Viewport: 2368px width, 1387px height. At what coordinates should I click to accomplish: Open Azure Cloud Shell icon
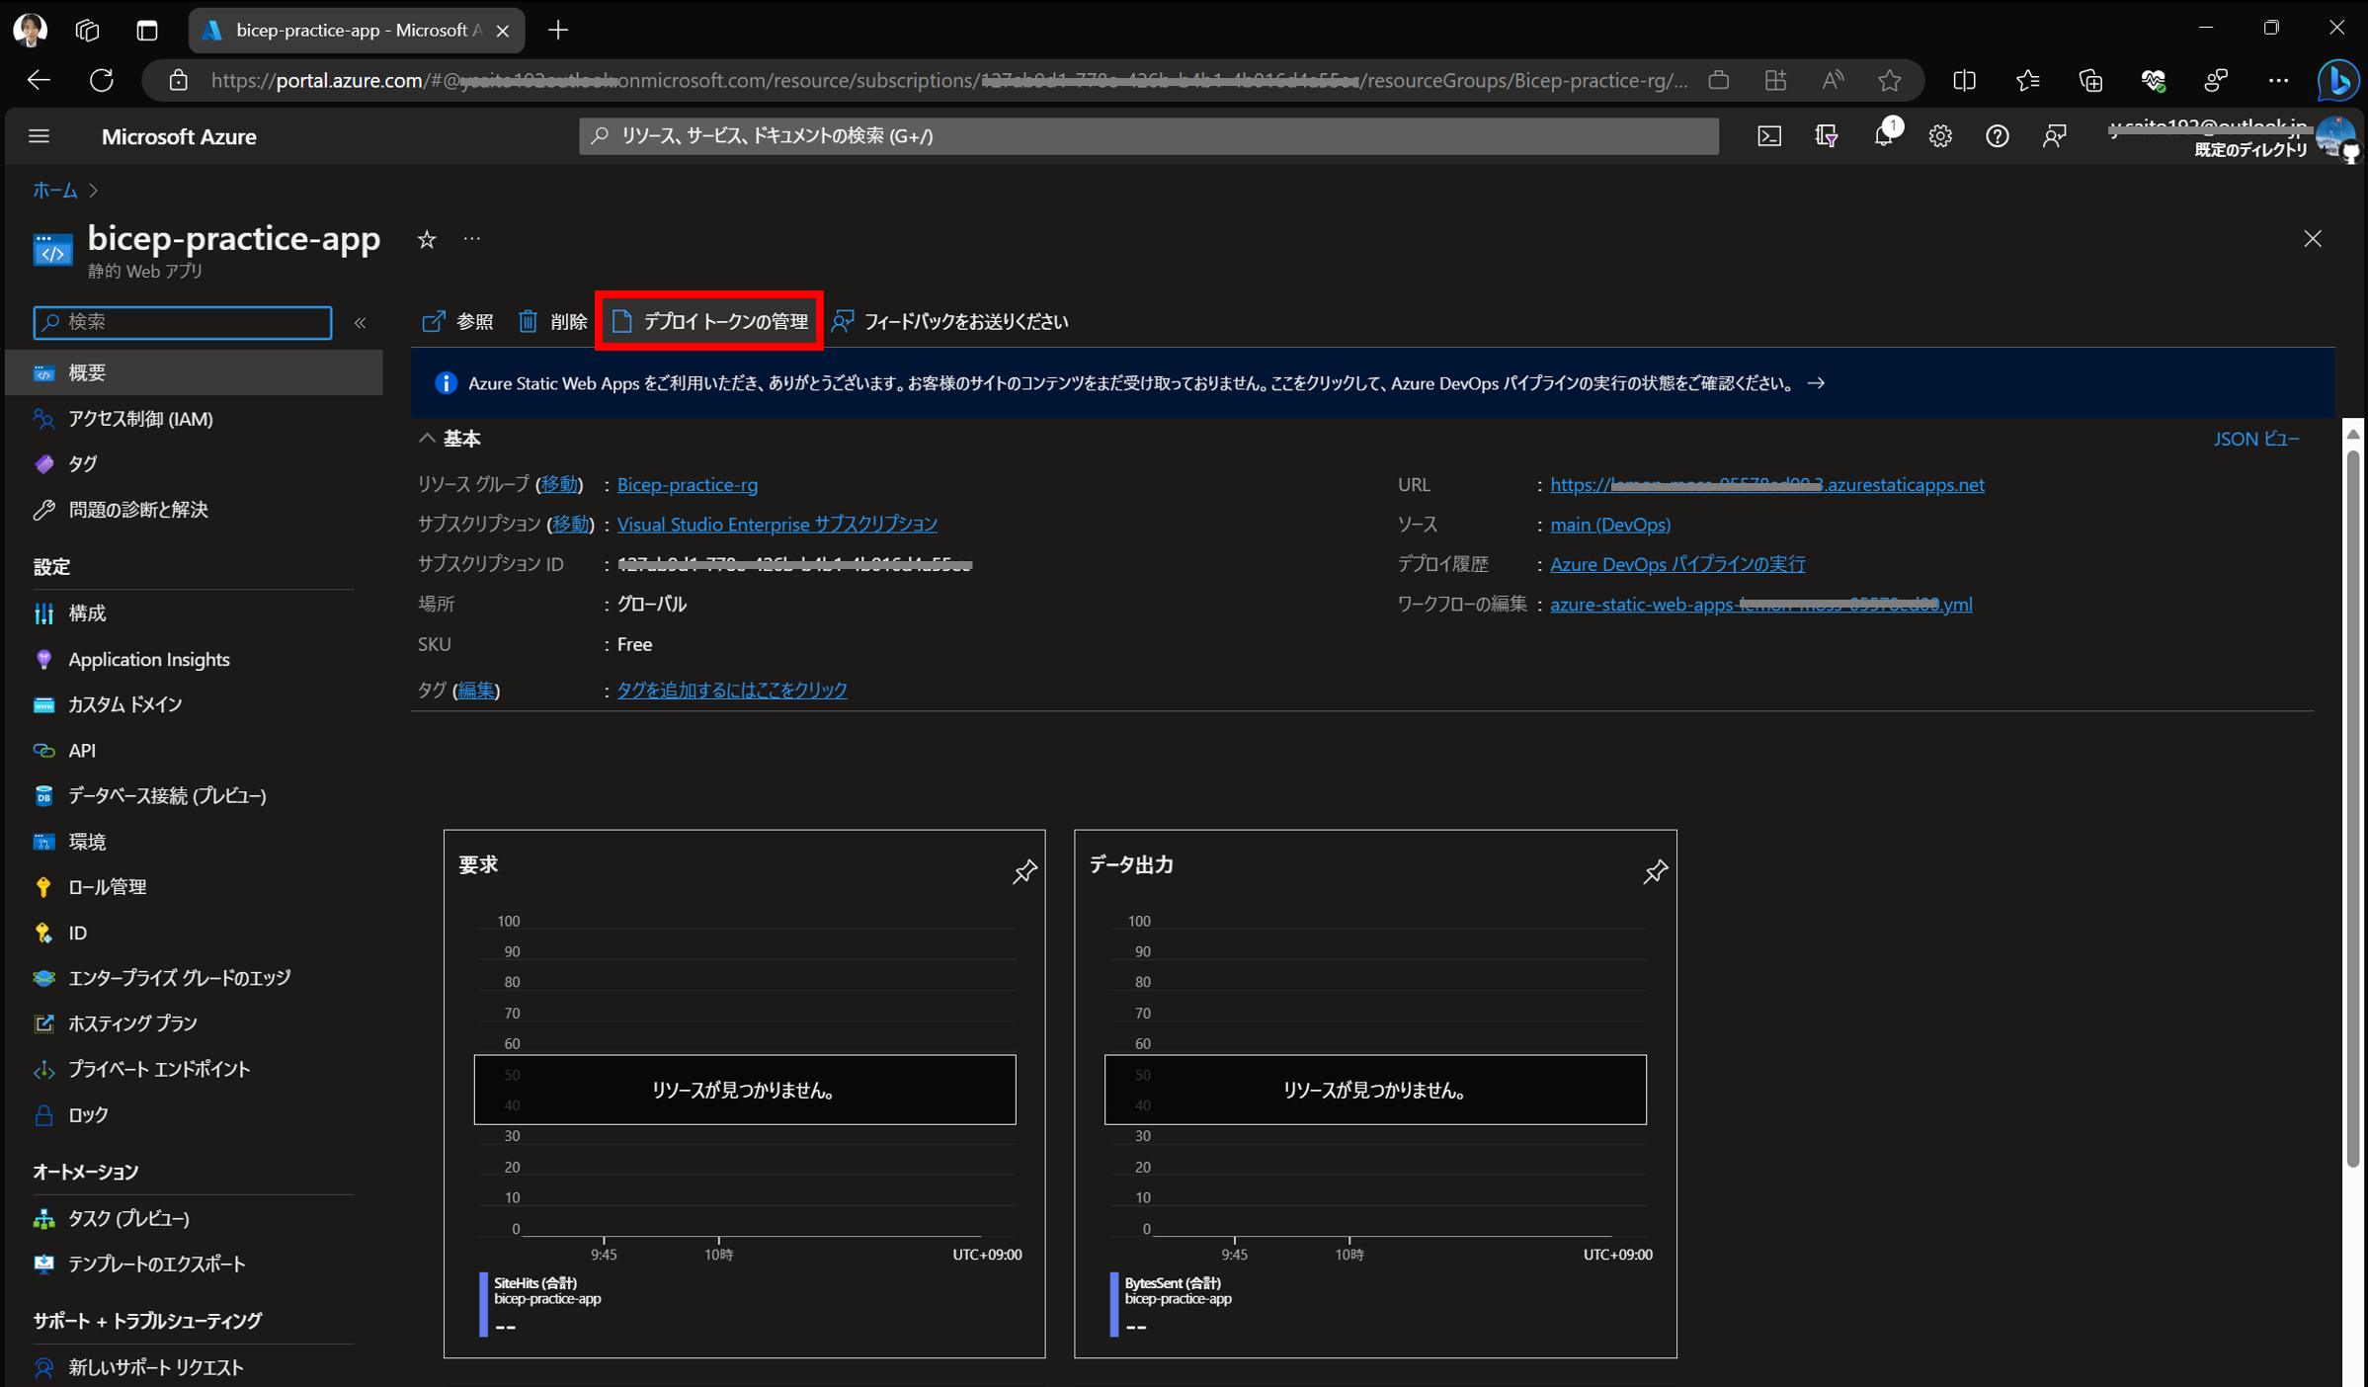click(x=1768, y=136)
